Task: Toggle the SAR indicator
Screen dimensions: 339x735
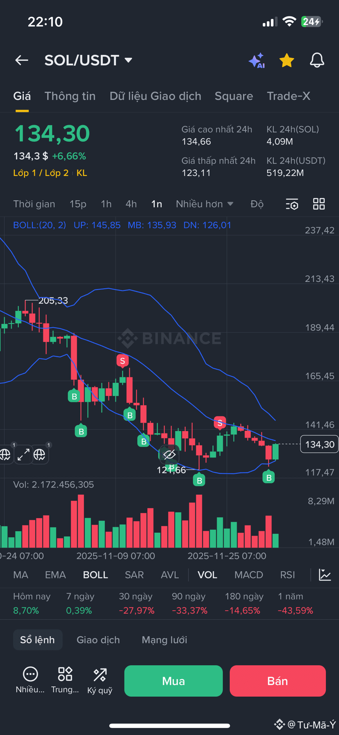Action: [134, 575]
